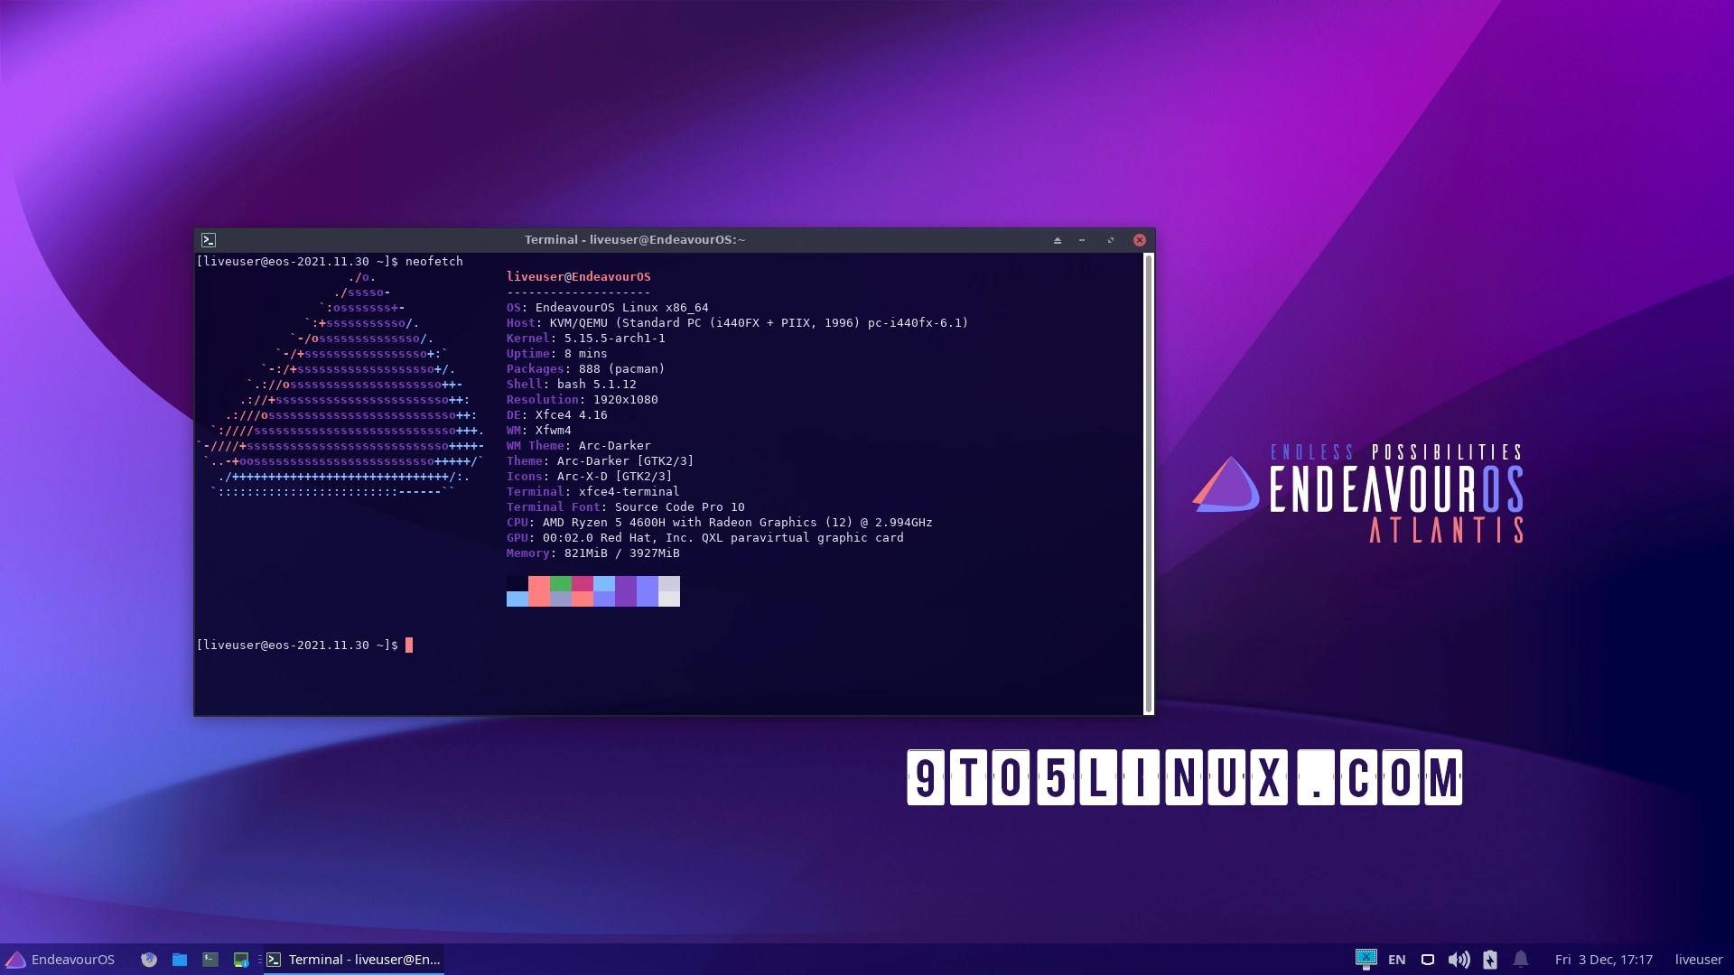The width and height of the screenshot is (1734, 975).
Task: Click the xfce4-terminal icon in the window title bar
Action: click(210, 240)
